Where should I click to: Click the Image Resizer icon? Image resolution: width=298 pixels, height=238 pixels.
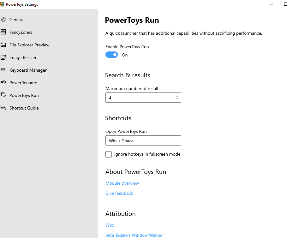click(x=3, y=57)
